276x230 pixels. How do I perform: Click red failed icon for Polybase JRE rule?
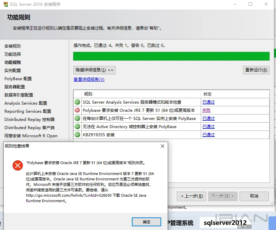[77, 110]
